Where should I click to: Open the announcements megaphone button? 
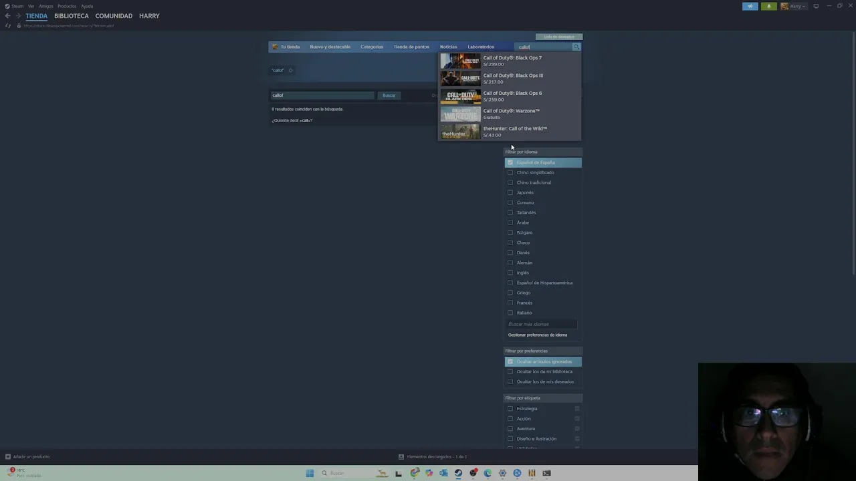pos(750,6)
